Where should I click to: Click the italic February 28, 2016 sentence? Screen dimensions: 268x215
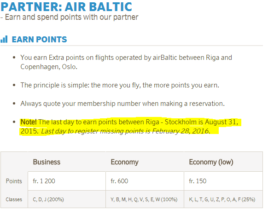[125, 131]
